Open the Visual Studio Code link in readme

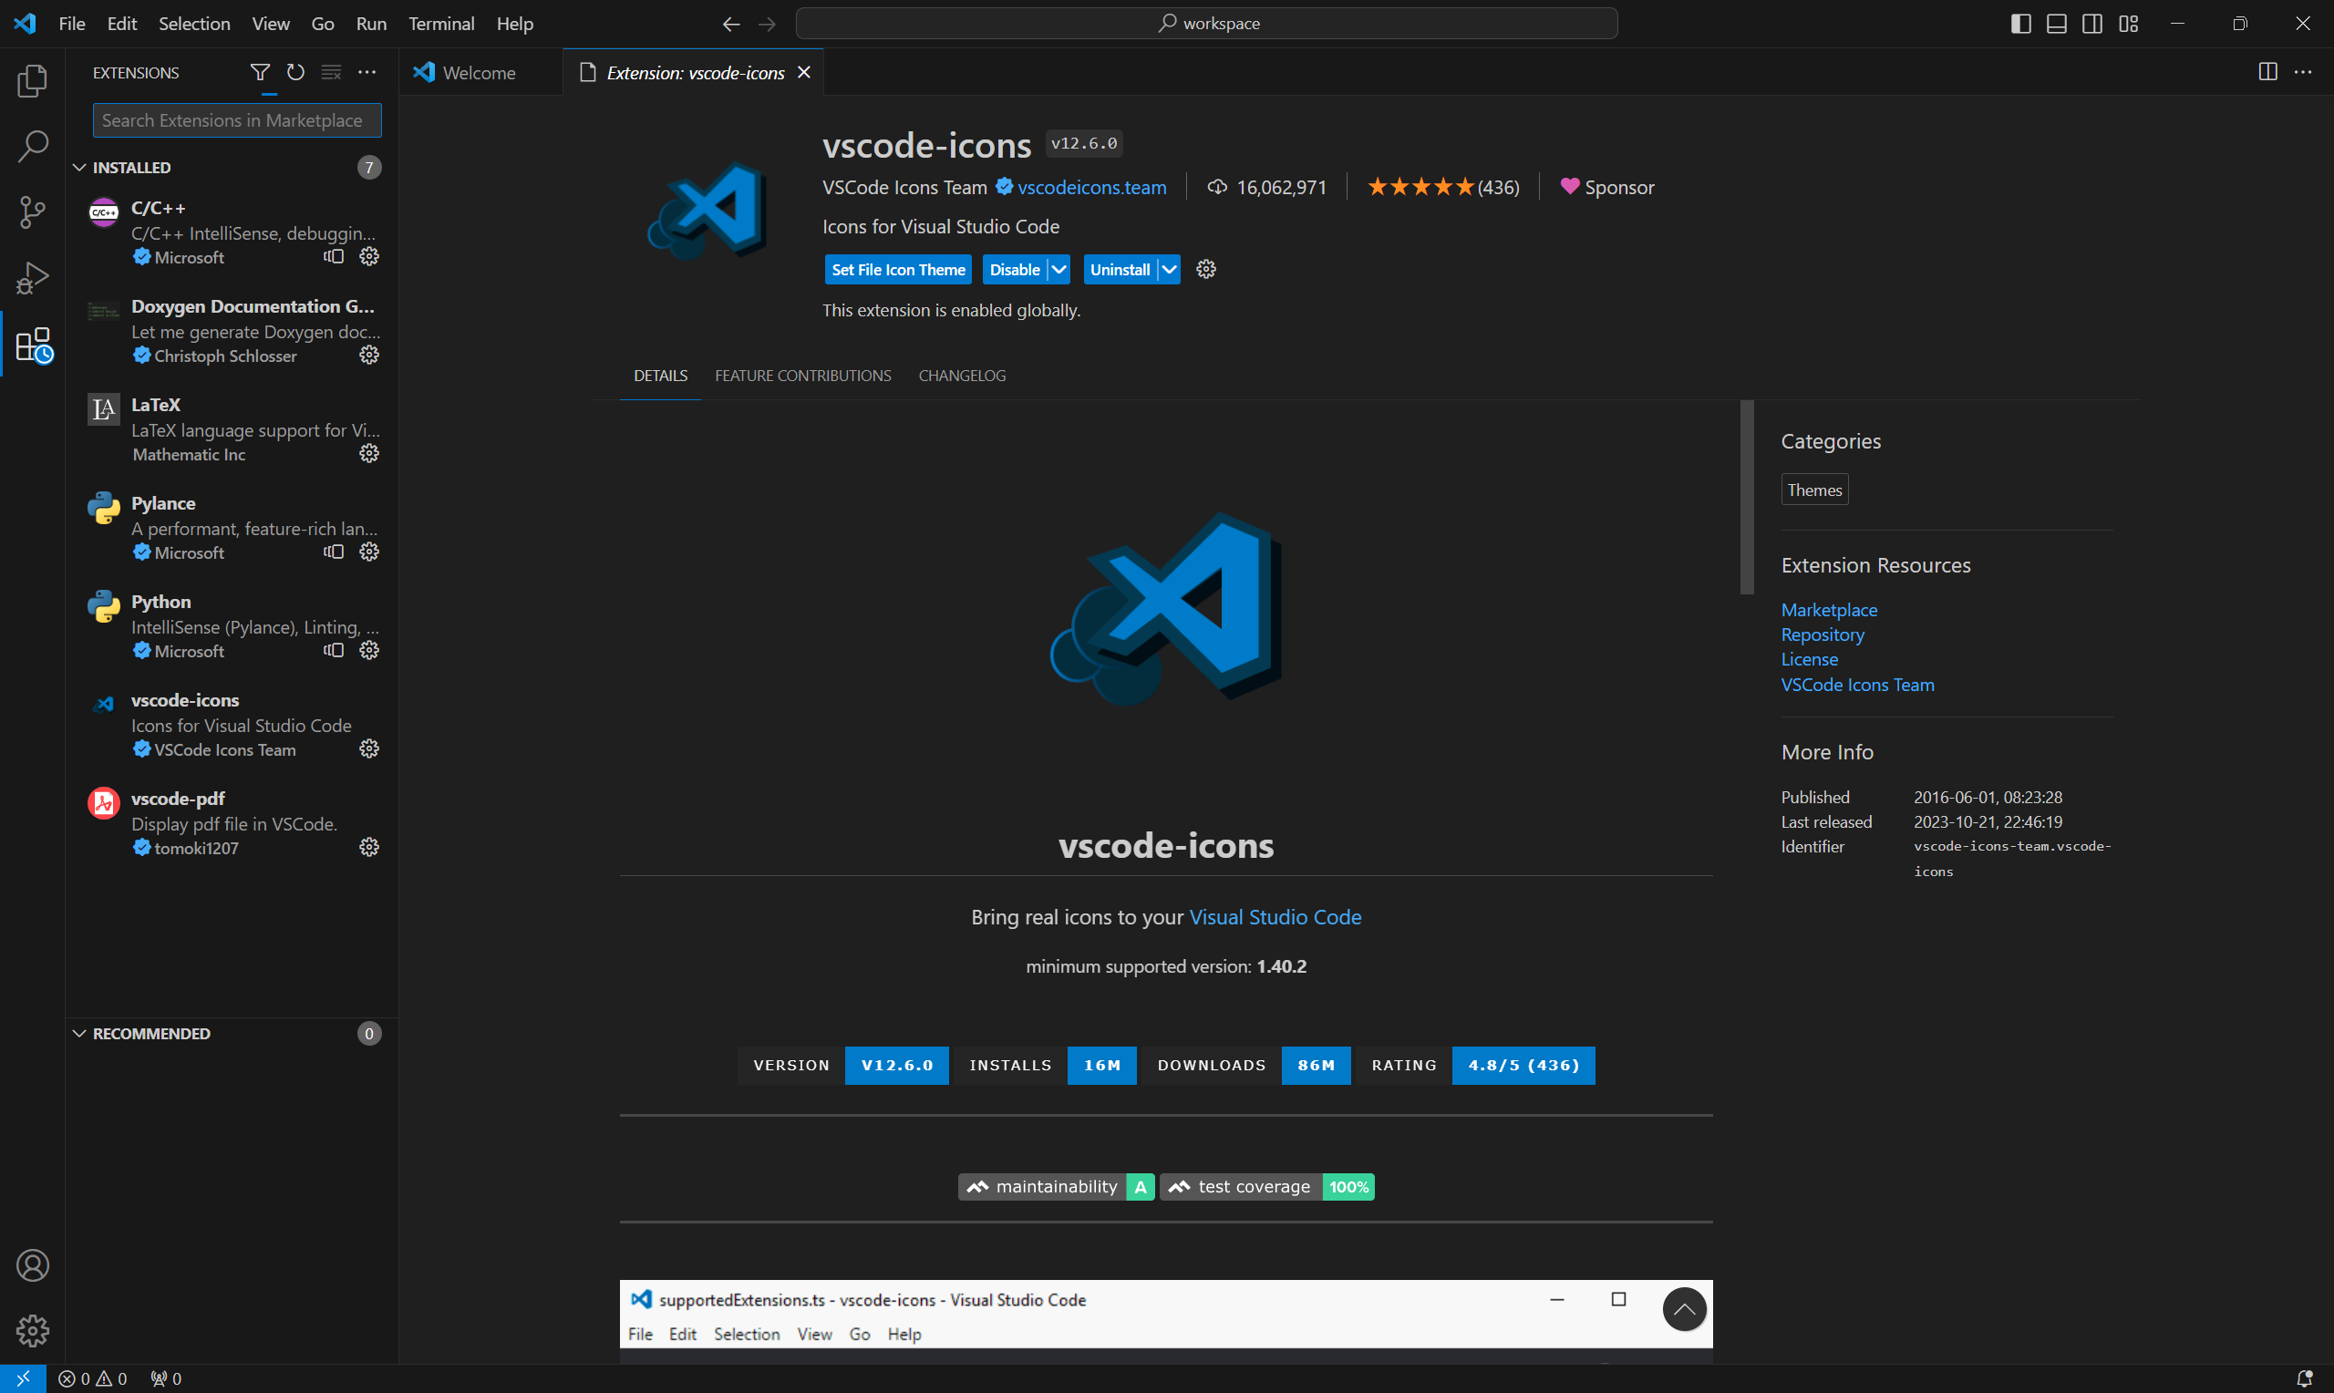coord(1275,917)
